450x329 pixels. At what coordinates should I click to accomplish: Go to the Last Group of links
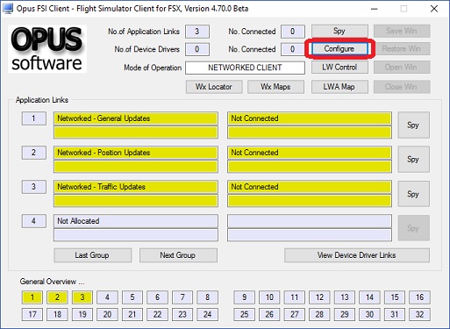92,255
